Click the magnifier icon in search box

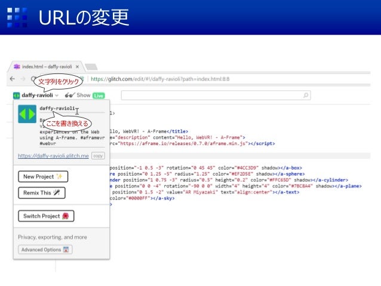306,96
